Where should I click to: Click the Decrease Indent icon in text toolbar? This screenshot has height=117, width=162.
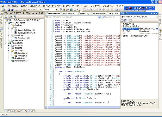coord(100,10)
